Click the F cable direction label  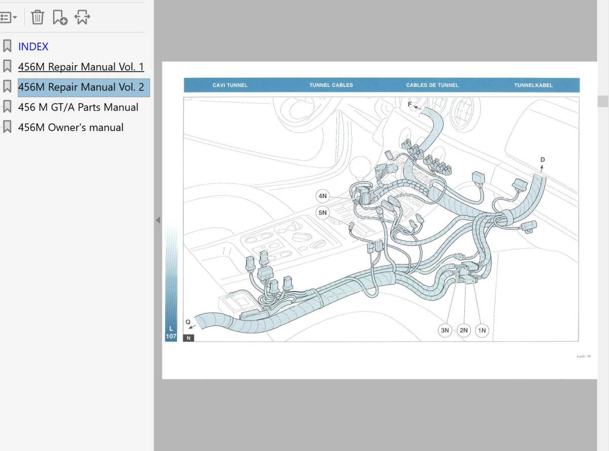click(x=410, y=104)
